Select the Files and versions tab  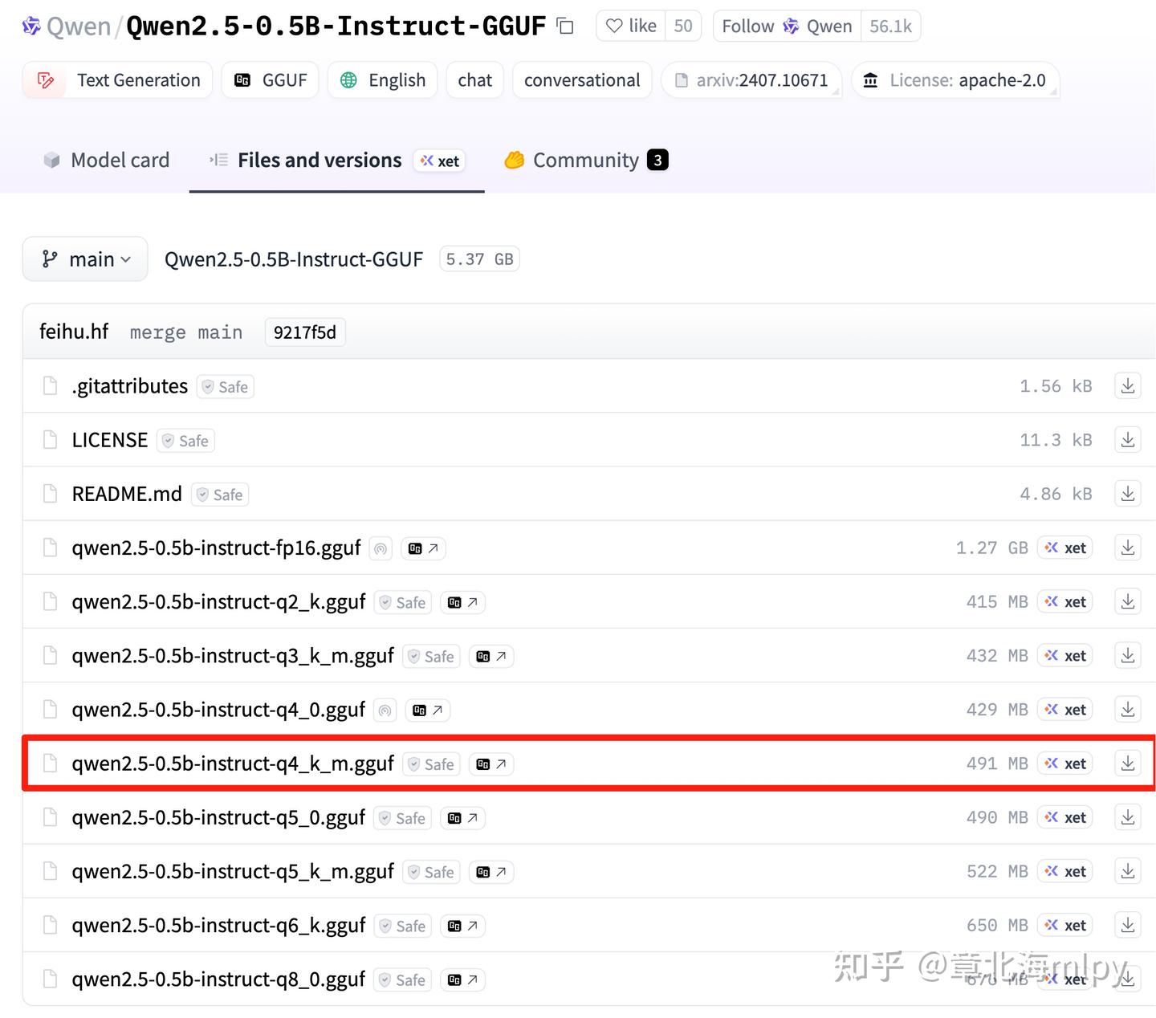(336, 161)
